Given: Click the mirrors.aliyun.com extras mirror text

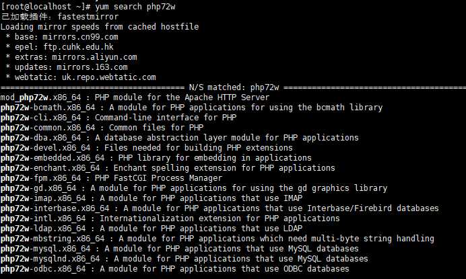Looking at the screenshot, I should point(94,57).
